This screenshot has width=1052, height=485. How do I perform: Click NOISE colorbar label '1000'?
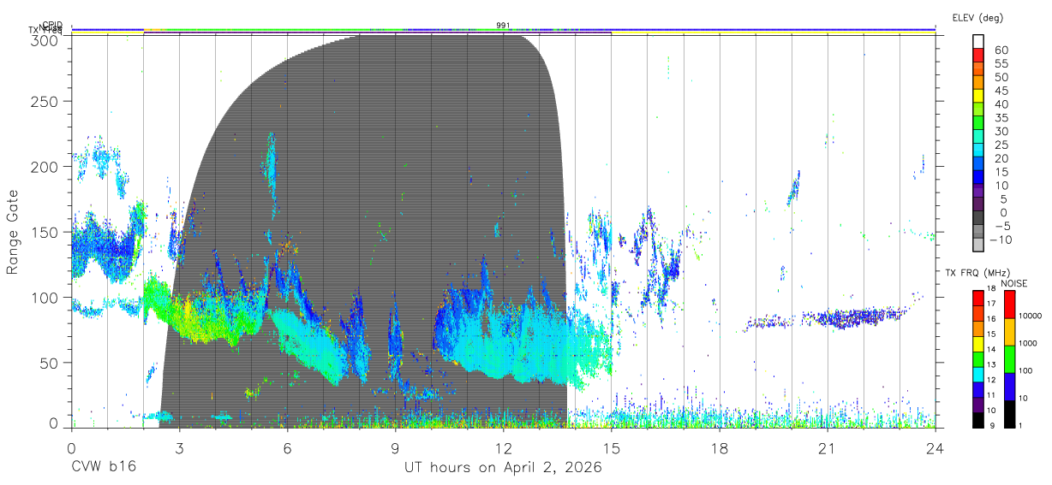(x=1029, y=343)
